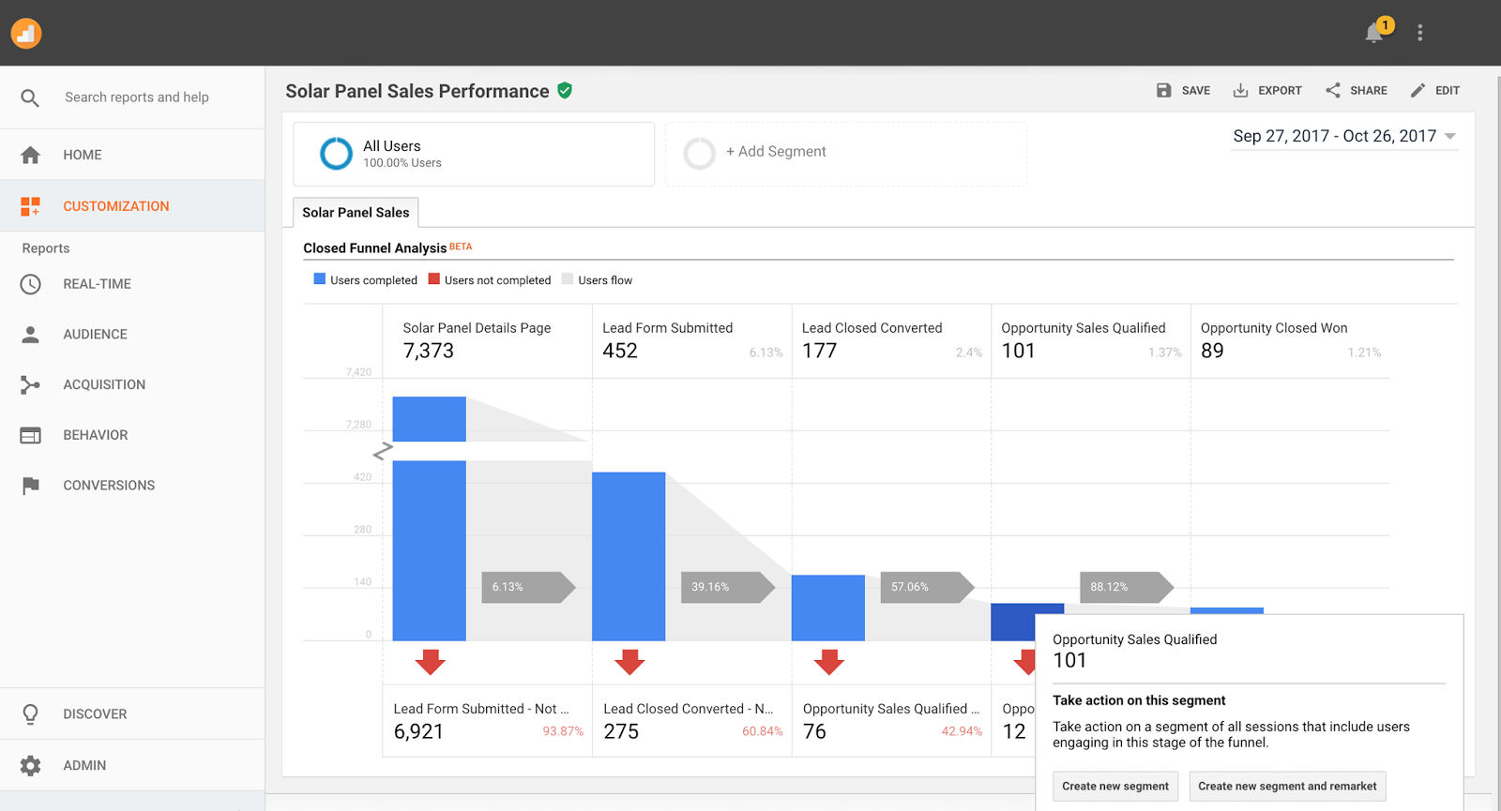The image size is (1501, 811).
Task: Open the All Users segment selector
Action: pos(474,154)
